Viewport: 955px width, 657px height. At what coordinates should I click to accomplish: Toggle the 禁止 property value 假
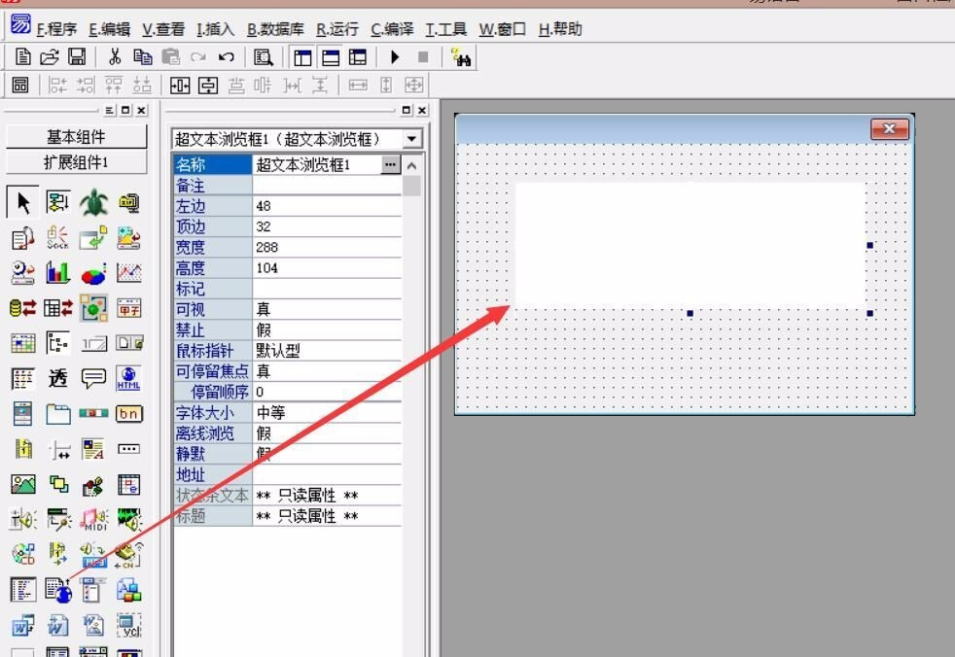click(327, 330)
